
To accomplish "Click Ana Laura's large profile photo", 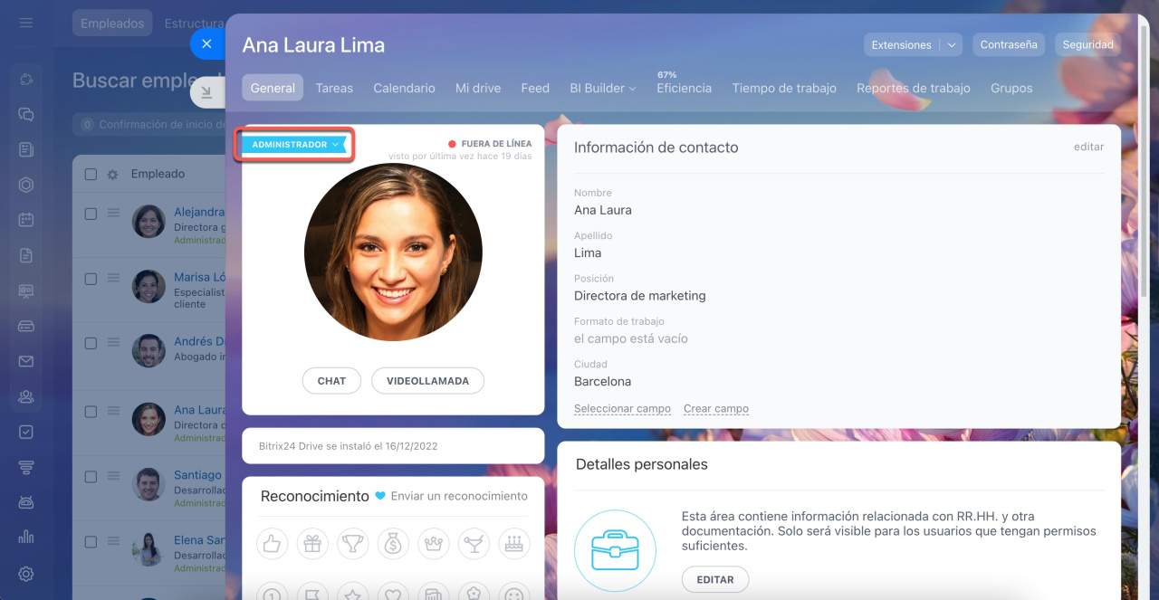I will (x=393, y=252).
